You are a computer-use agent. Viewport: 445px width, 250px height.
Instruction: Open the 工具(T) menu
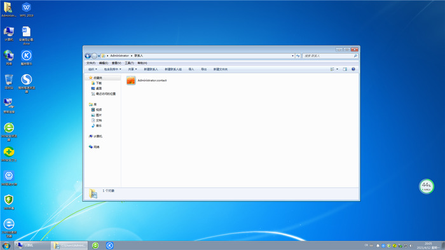coord(129,63)
